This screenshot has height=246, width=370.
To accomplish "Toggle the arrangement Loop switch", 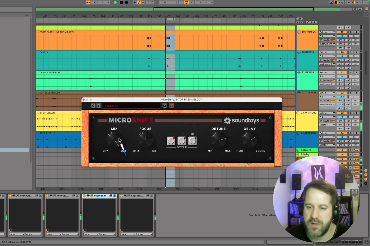I will (186, 2).
